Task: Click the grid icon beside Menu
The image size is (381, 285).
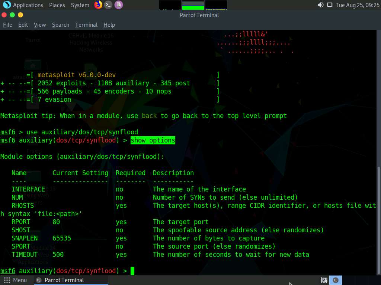Action: coord(7,280)
